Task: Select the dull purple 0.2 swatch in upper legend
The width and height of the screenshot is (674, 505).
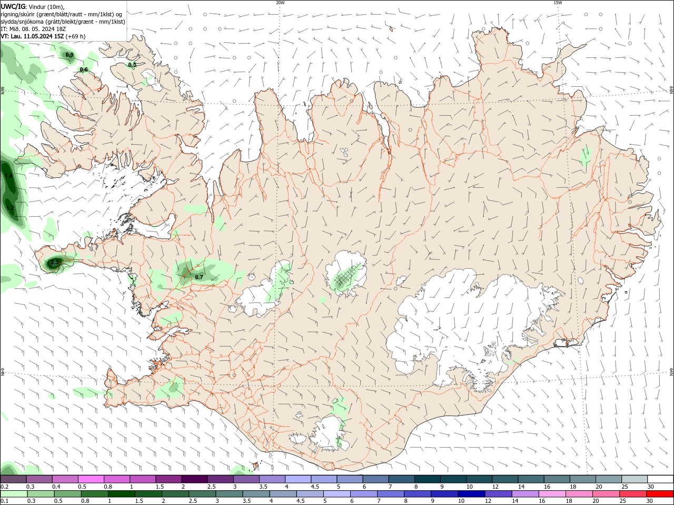Action: [13, 479]
